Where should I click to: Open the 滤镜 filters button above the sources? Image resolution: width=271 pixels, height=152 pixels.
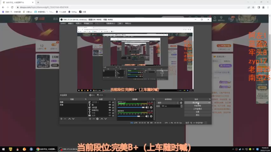click(100, 95)
